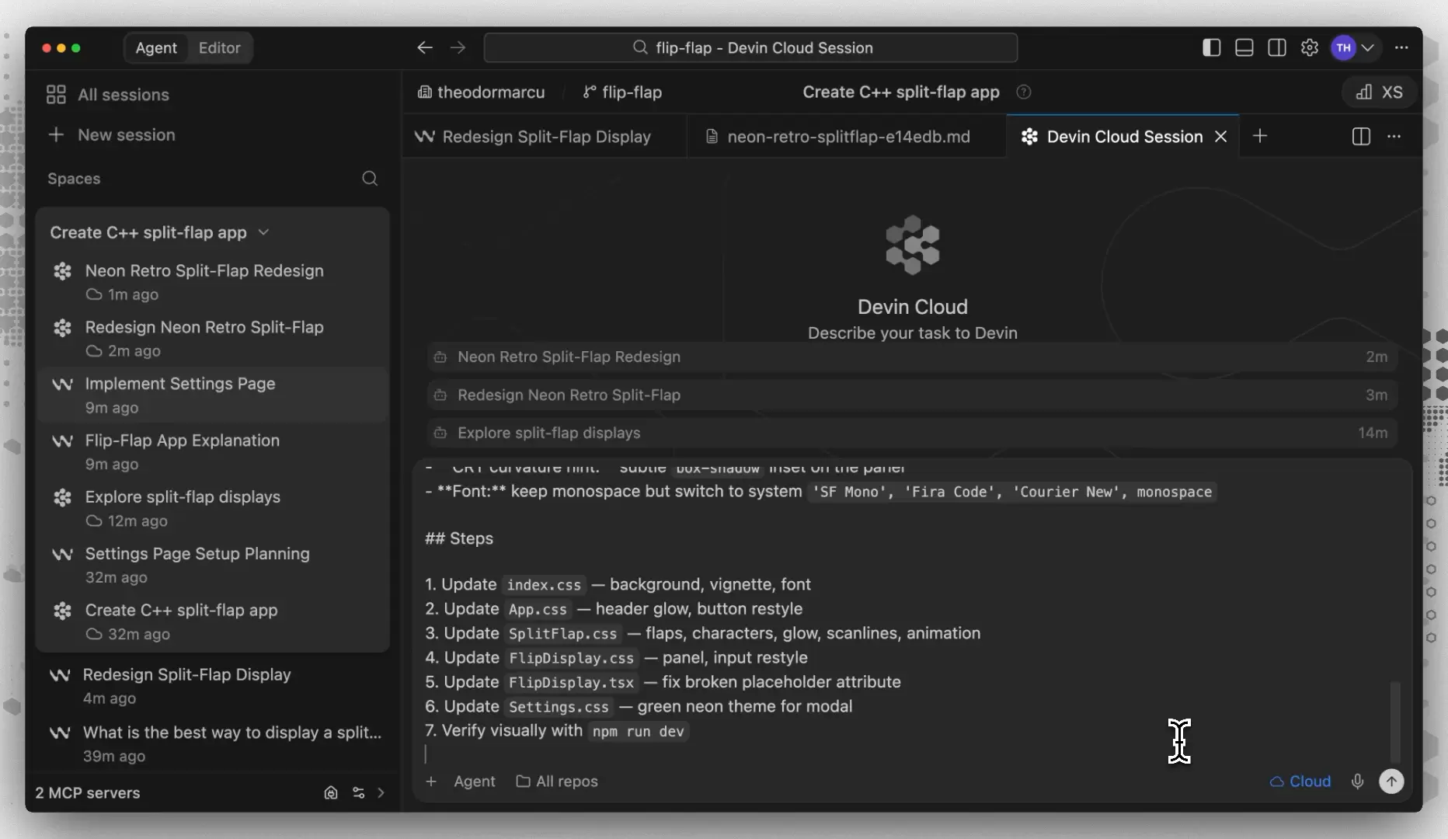The height and width of the screenshot is (839, 1448).
Task: Click the help icon beside session title
Action: 1024,92
